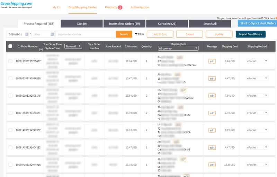
Task: Expand the All country dropdown
Action: 178,48
